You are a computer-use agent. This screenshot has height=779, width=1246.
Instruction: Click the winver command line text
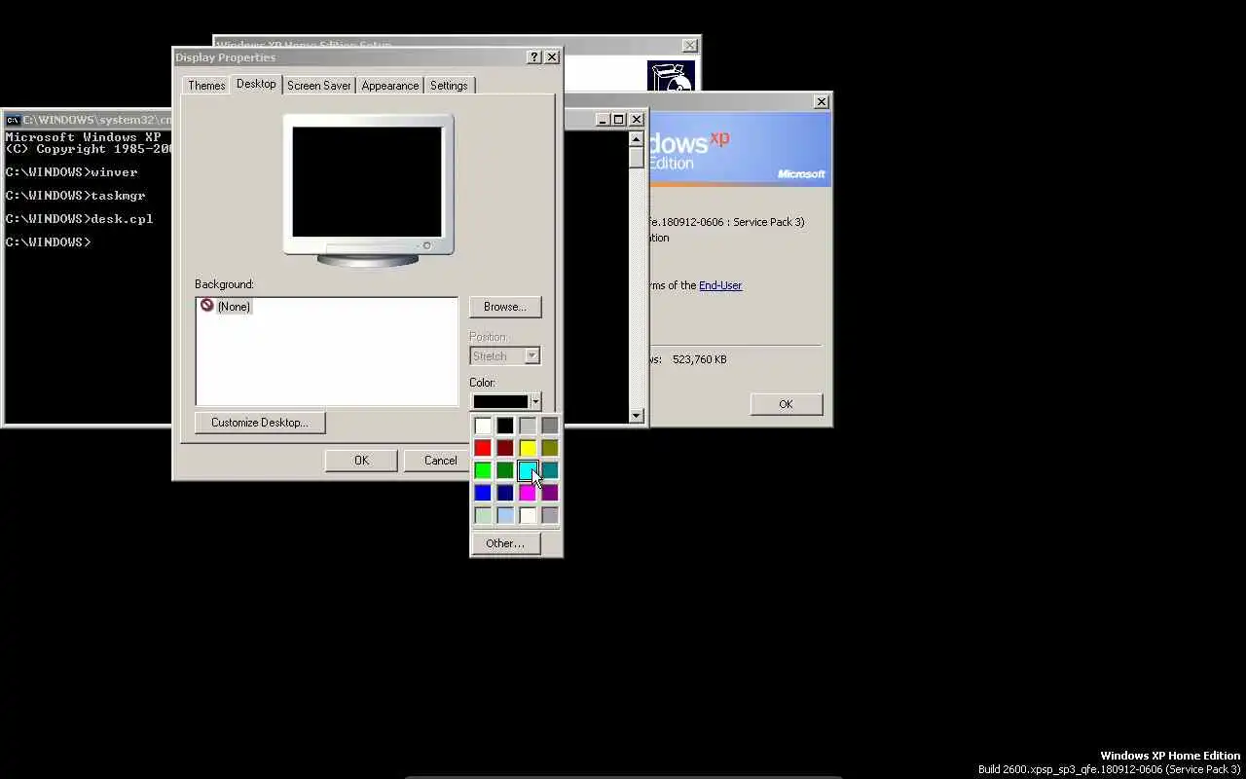(114, 172)
